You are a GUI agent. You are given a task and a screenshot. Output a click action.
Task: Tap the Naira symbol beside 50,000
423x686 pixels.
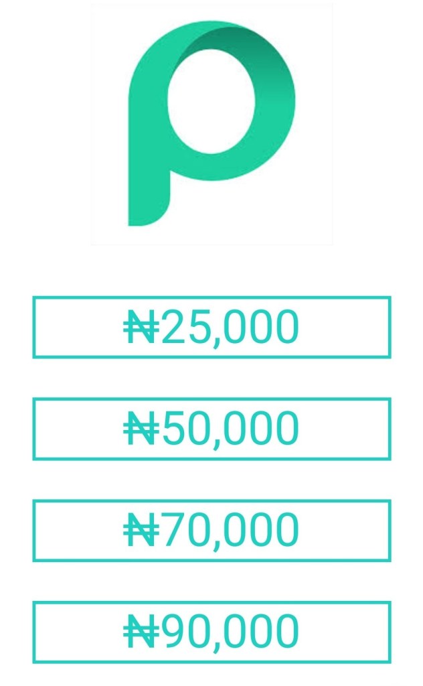(141, 429)
